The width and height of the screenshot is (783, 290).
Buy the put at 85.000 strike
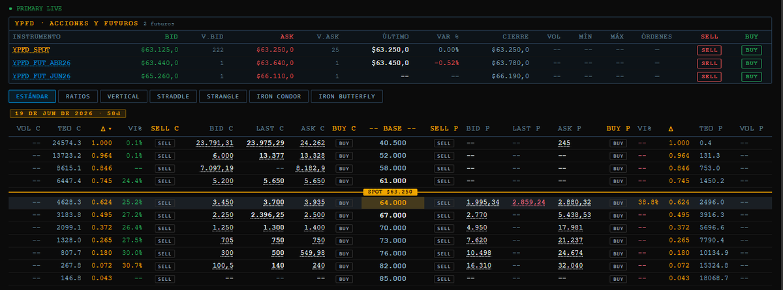point(618,278)
